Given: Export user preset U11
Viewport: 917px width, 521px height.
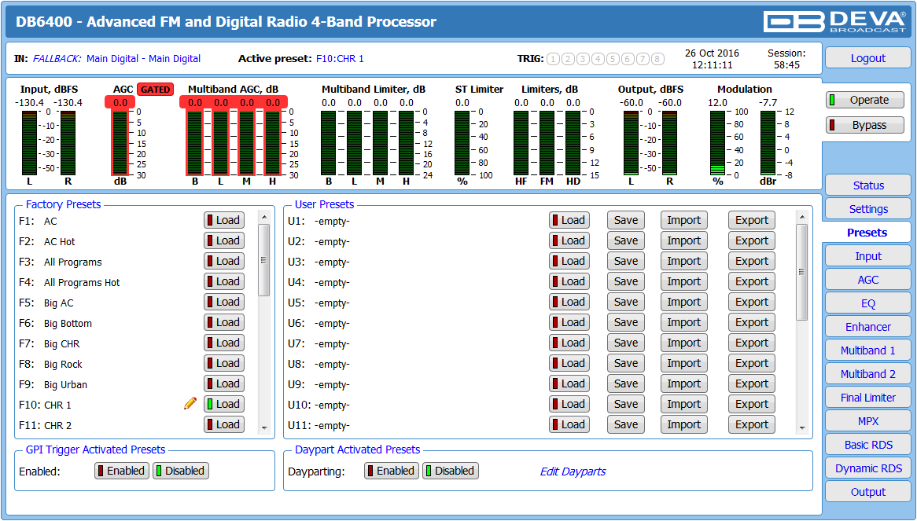Looking at the screenshot, I should (x=752, y=424).
